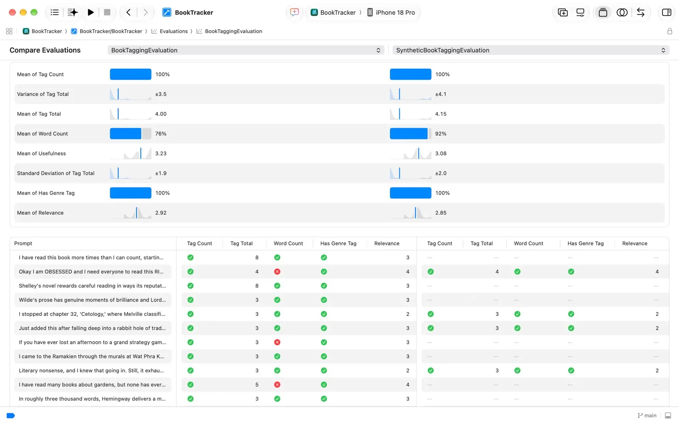Screen dimensions: 679x424
Task: Select the 'Shelley's novel rewards' prompt row
Action: click(x=93, y=286)
